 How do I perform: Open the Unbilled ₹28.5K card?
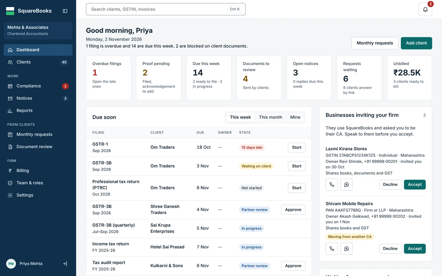point(409,78)
